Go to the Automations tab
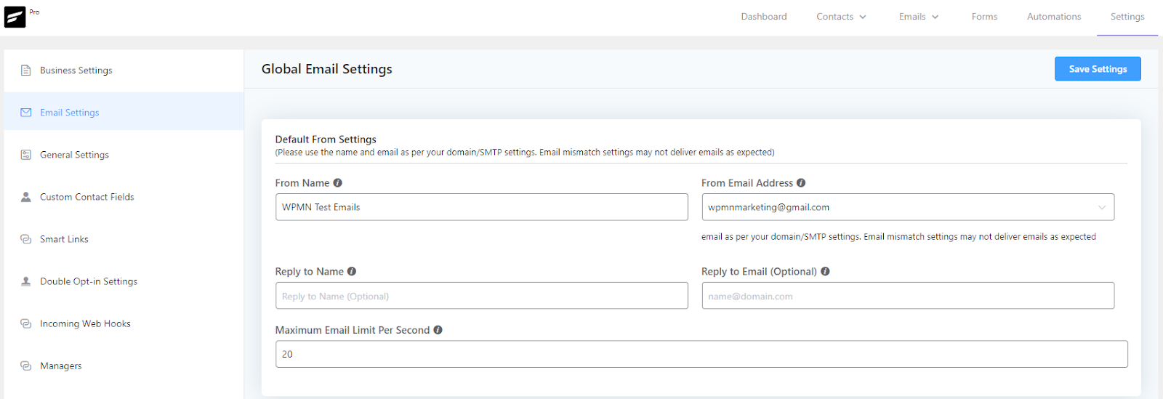The height and width of the screenshot is (399, 1163). pyautogui.click(x=1053, y=17)
